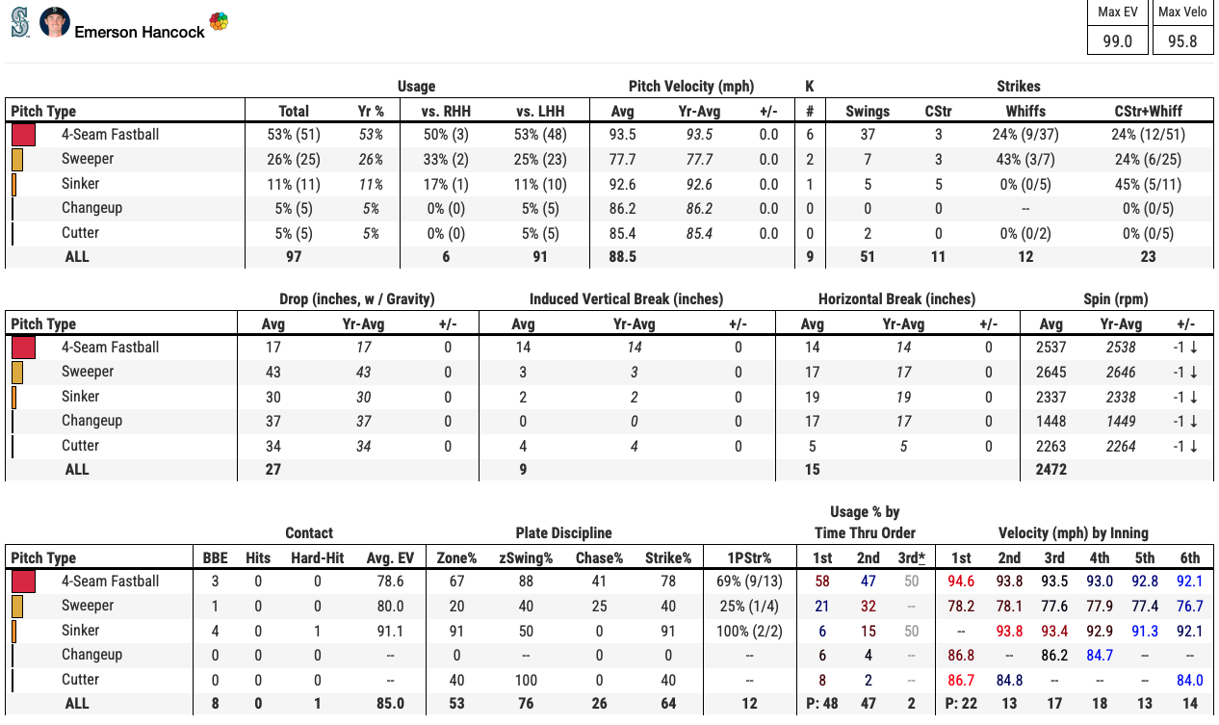Click the underlined 3rd* column header
1219x725 pixels.
tap(911, 558)
